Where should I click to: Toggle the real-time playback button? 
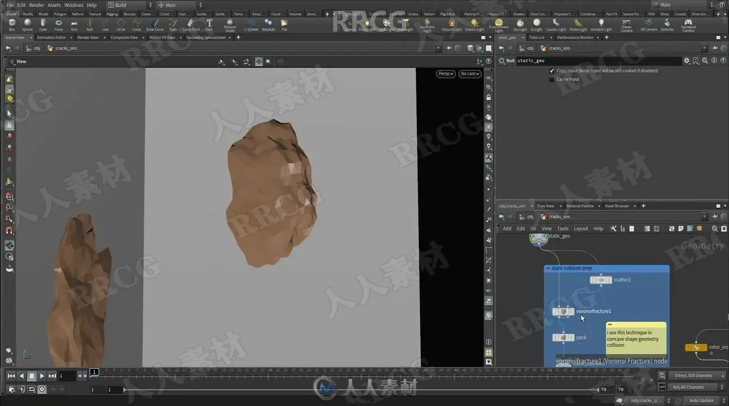[x=42, y=389]
